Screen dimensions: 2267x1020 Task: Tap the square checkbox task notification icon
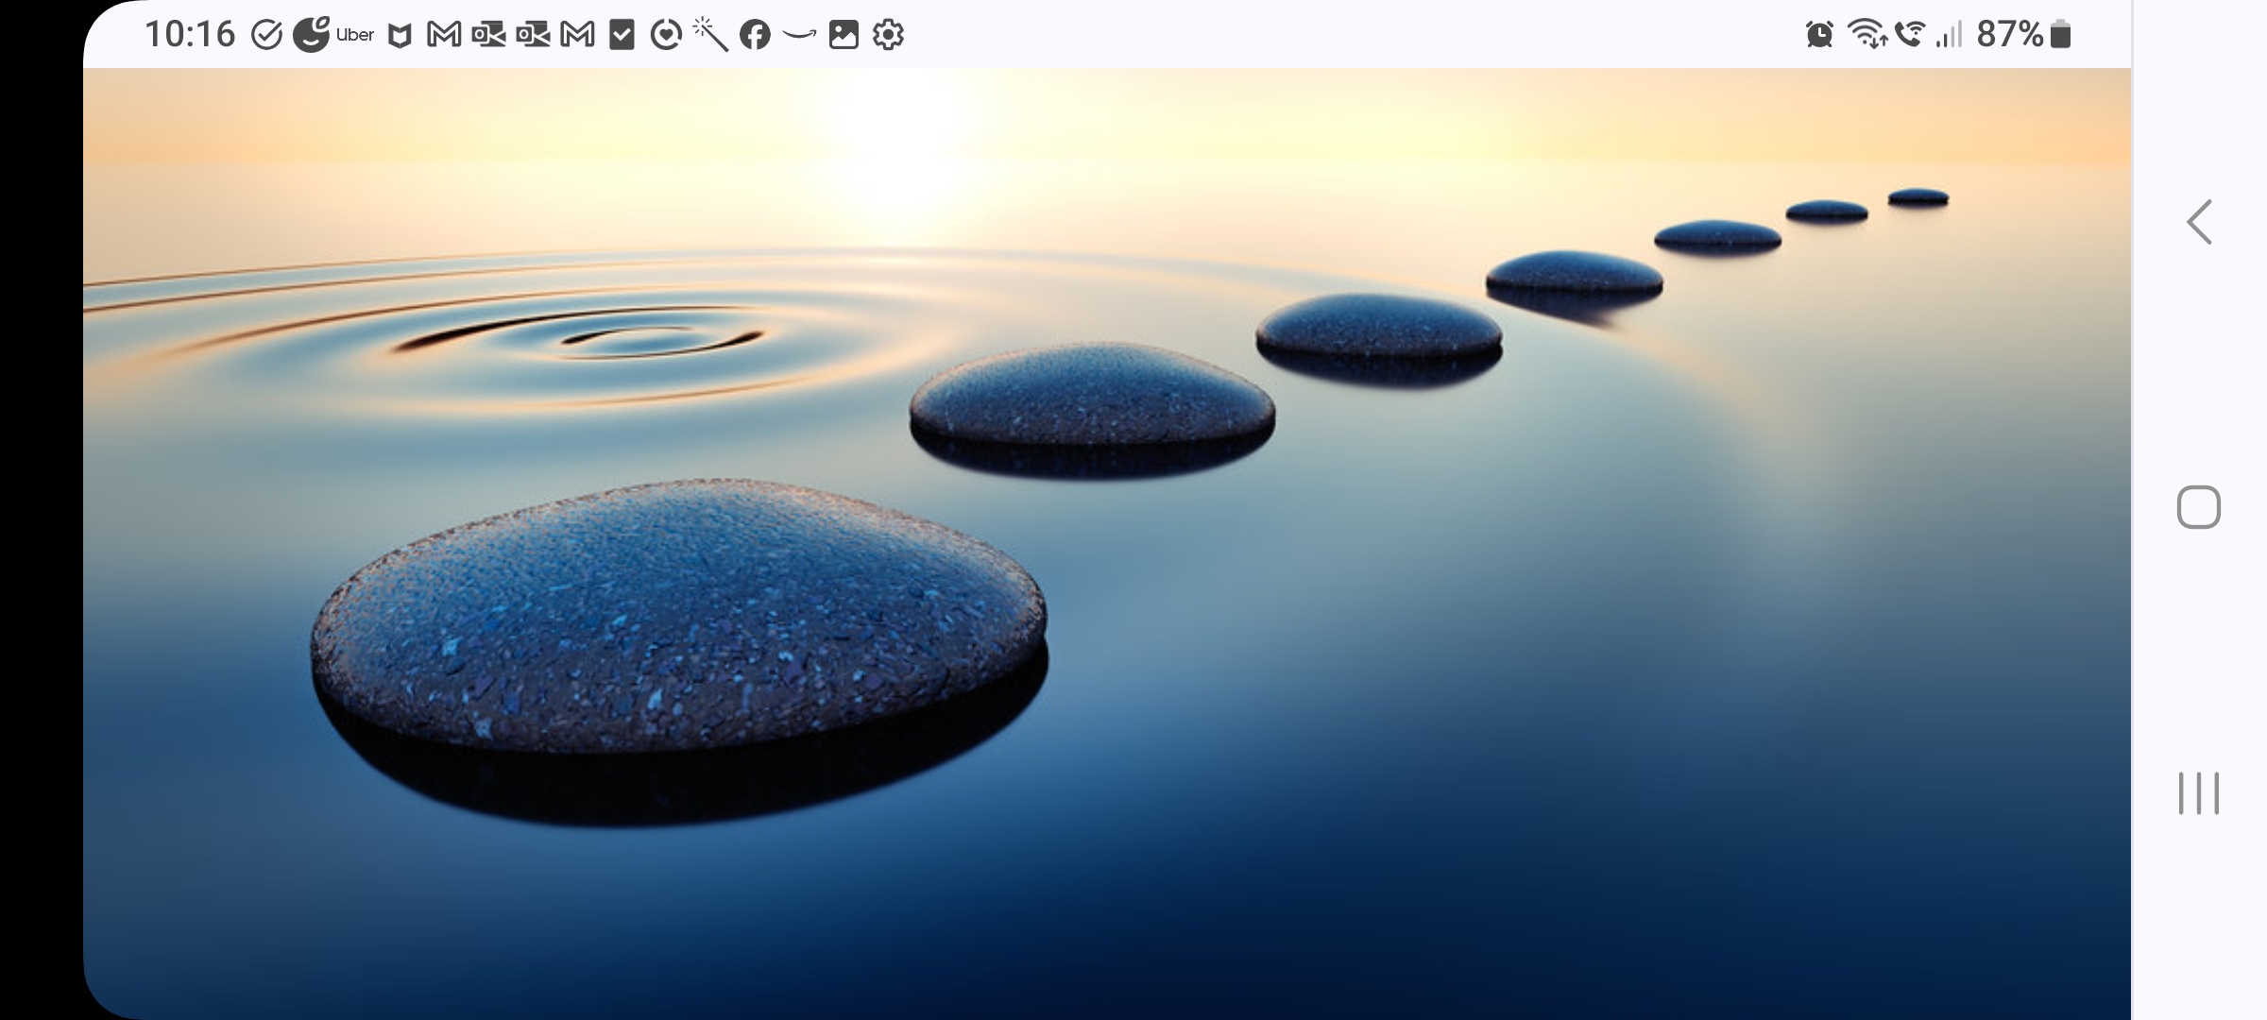tap(622, 35)
